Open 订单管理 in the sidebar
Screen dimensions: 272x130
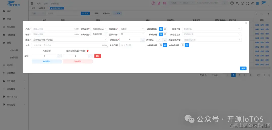11,73
